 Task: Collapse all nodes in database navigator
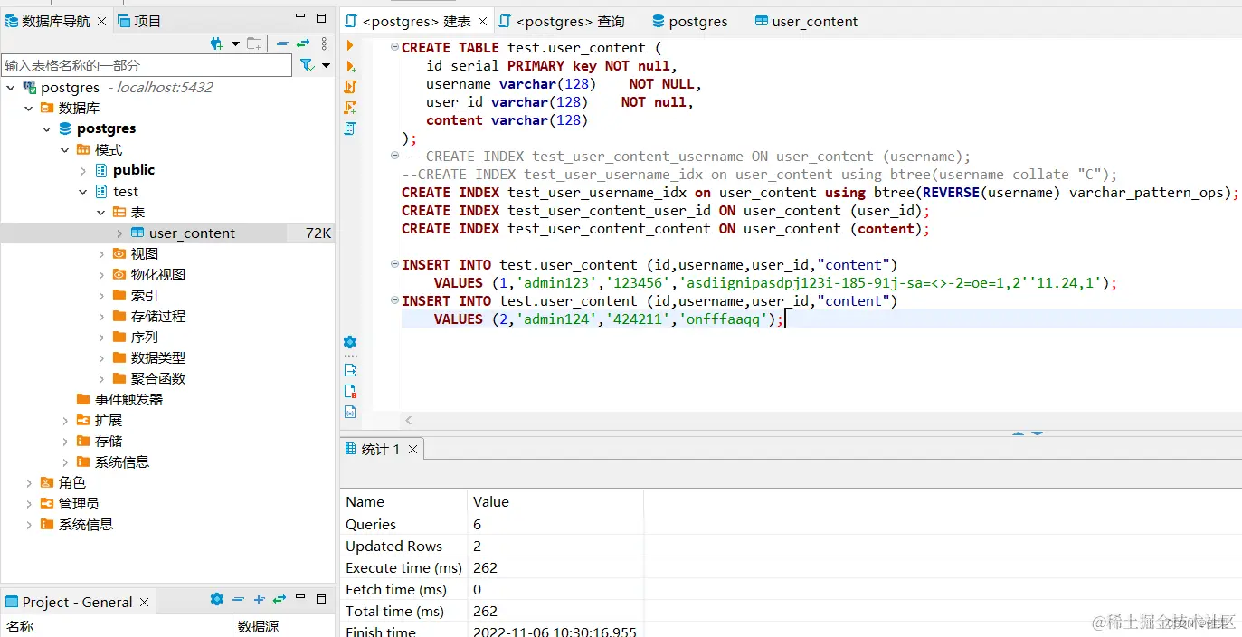tap(282, 43)
